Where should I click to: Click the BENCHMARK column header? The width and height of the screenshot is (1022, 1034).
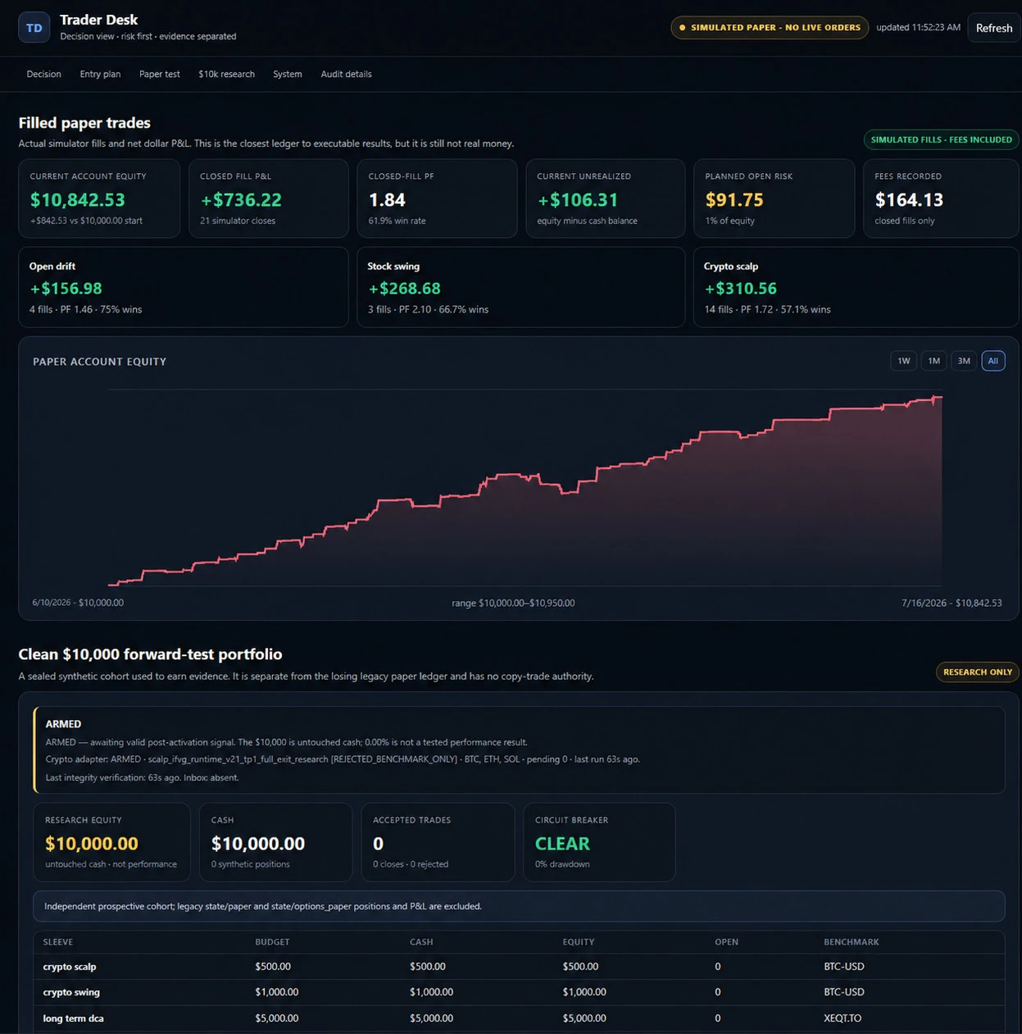852,942
